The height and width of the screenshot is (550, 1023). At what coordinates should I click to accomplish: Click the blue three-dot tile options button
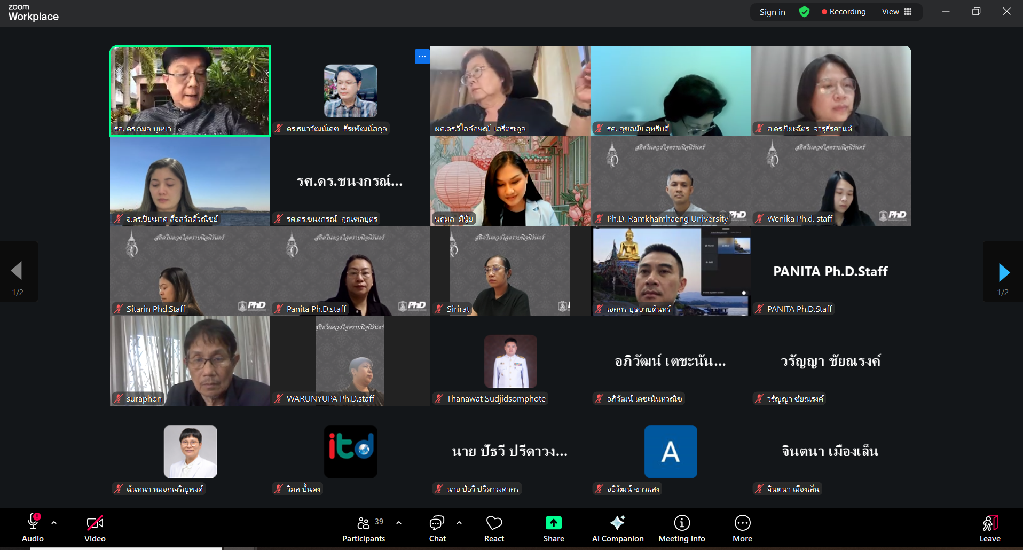pos(422,57)
